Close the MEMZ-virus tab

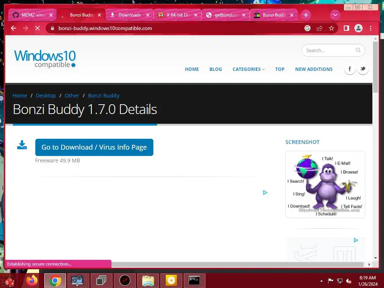(x=51, y=15)
